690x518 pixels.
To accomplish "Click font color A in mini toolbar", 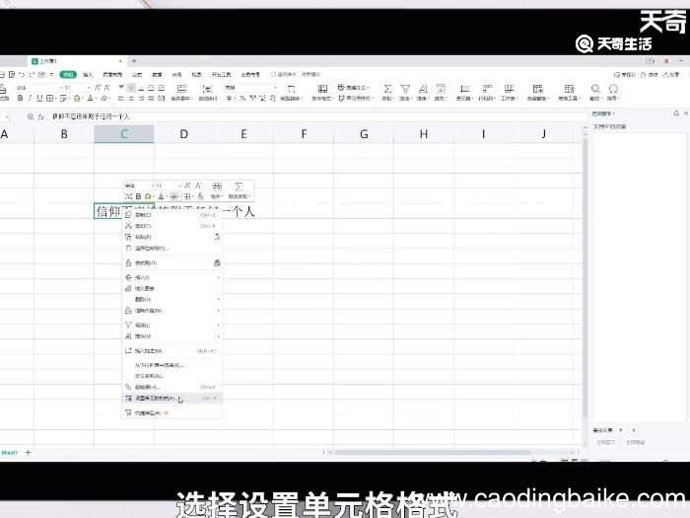I will (x=162, y=196).
